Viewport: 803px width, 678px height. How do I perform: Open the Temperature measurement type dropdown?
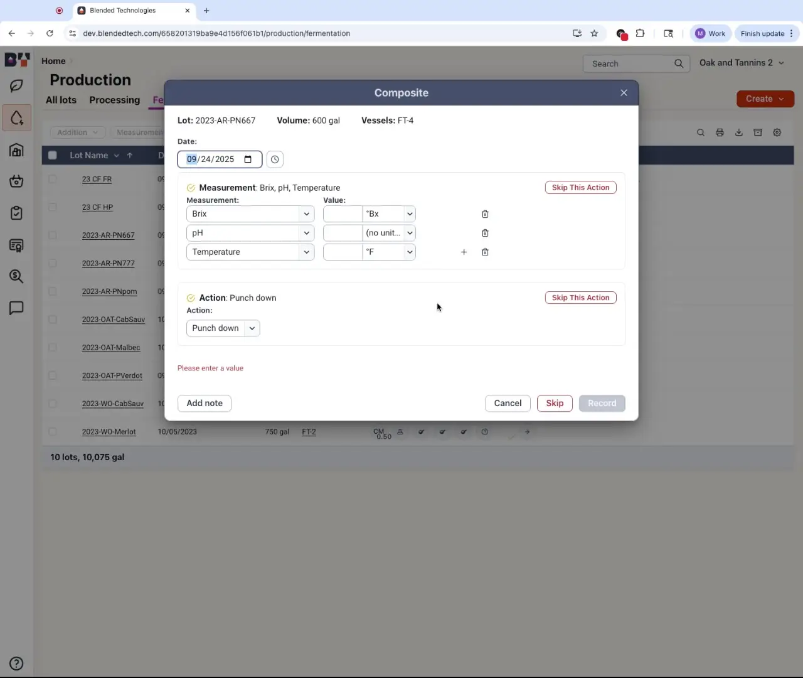coord(250,252)
